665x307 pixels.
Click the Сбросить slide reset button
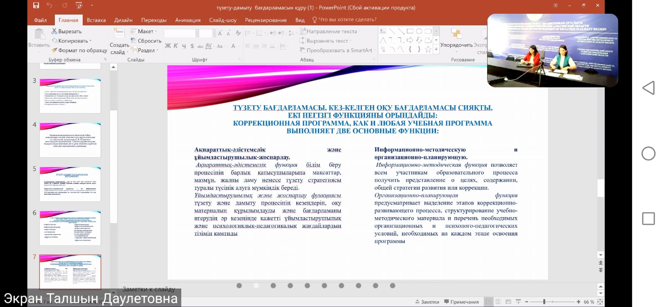pyautogui.click(x=146, y=41)
